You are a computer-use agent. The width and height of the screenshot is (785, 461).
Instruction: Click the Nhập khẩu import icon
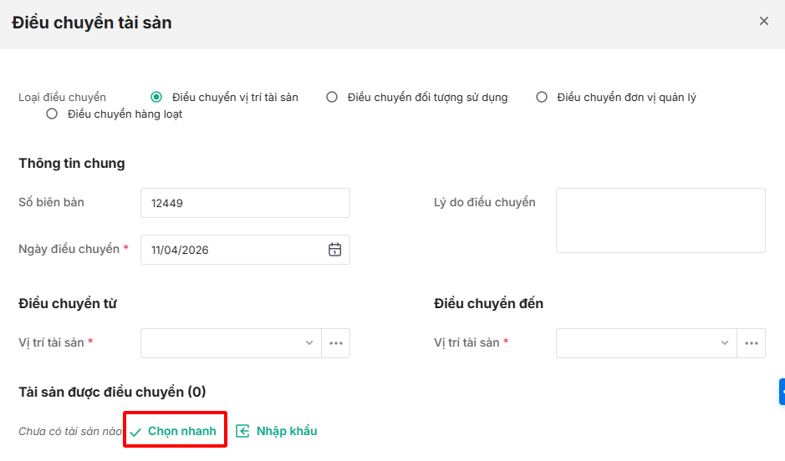(242, 431)
